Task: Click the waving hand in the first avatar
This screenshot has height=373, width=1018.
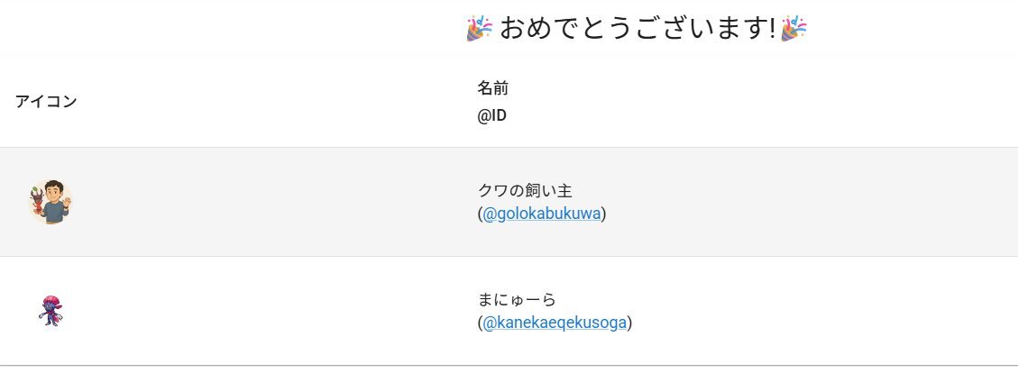Action: [67, 200]
